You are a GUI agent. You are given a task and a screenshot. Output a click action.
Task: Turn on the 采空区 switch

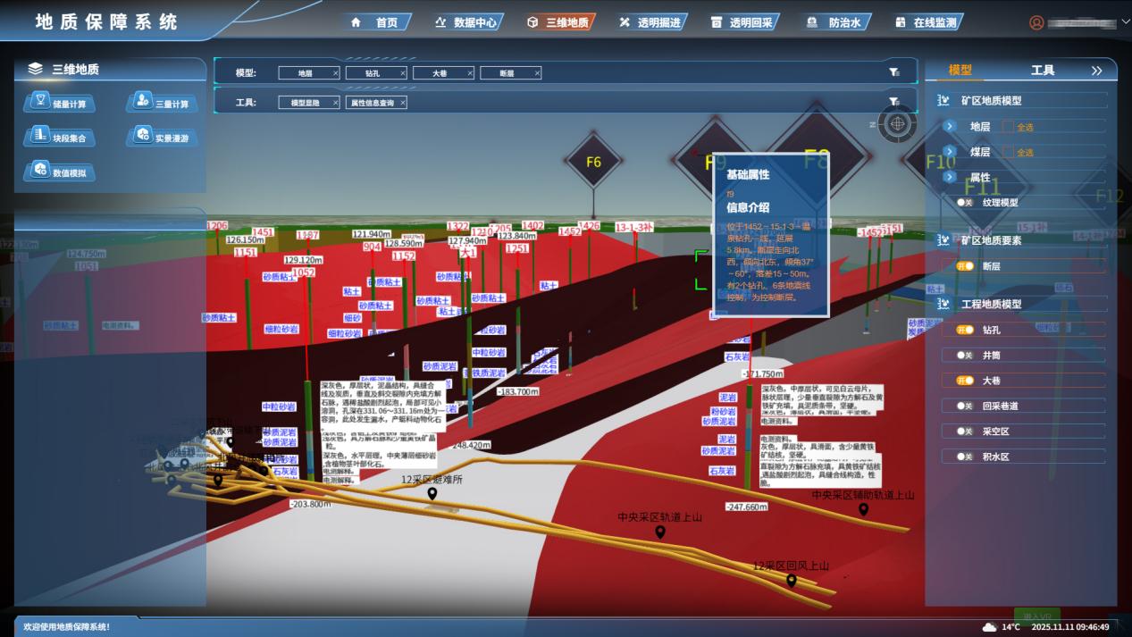(965, 432)
